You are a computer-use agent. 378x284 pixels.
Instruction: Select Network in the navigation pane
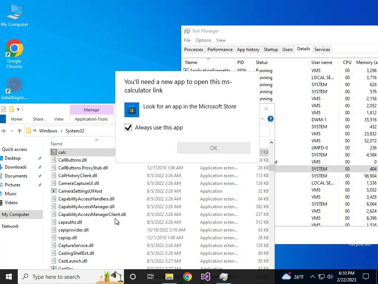(x=10, y=226)
